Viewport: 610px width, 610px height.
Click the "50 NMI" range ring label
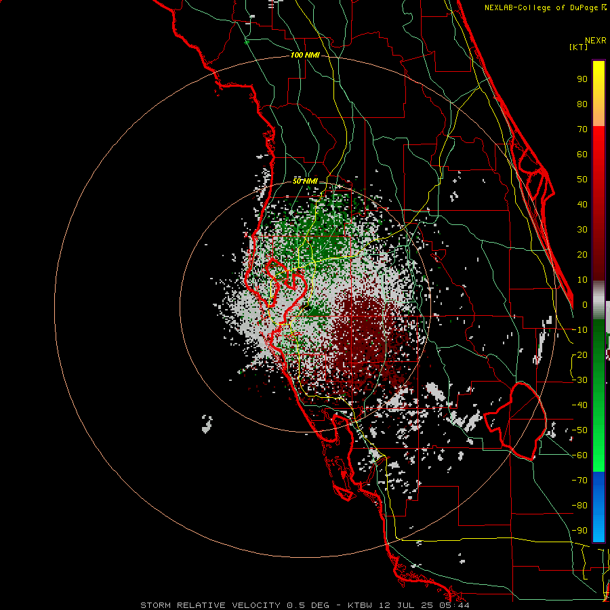[x=305, y=181]
